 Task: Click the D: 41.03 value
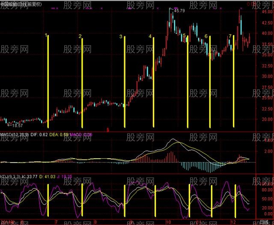[x=48, y=177]
